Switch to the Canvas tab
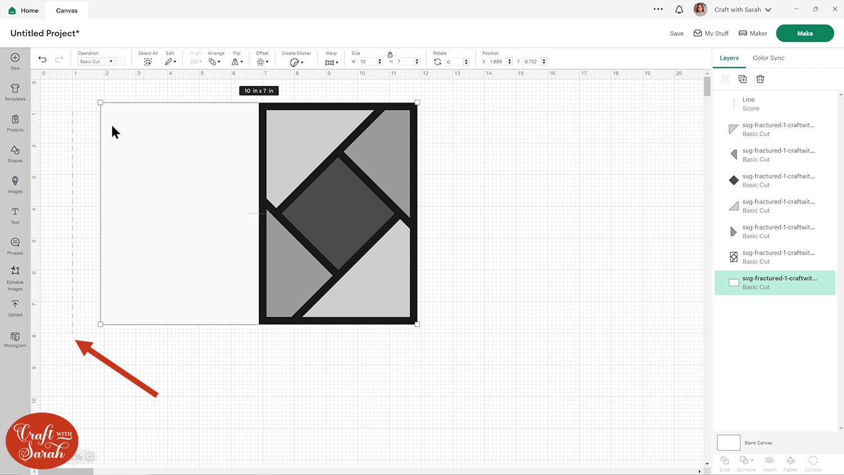 point(67,10)
